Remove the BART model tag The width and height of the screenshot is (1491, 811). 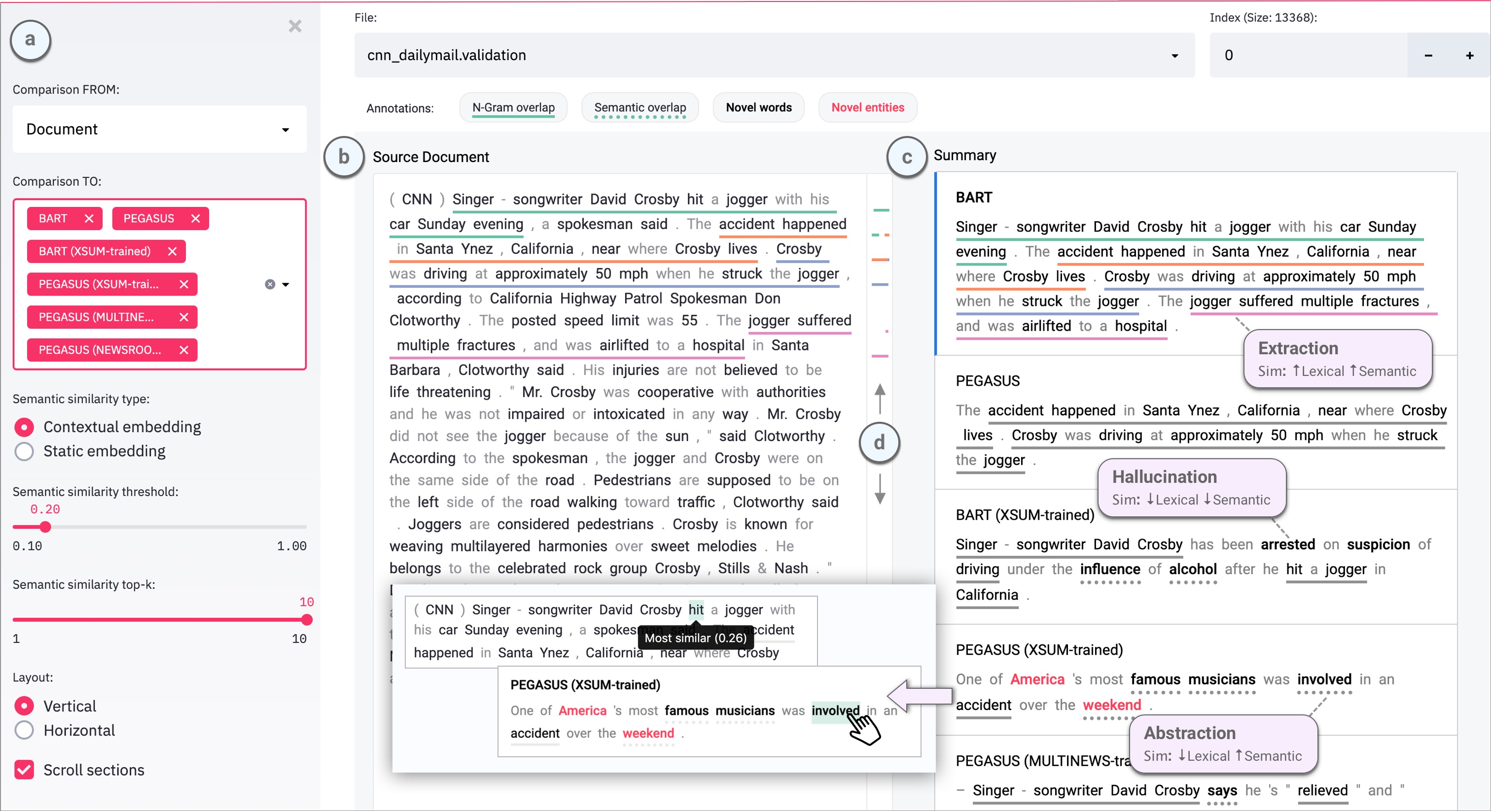click(89, 218)
